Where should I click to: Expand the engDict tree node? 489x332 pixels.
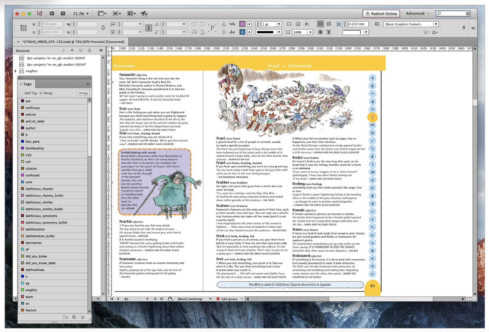[16, 71]
